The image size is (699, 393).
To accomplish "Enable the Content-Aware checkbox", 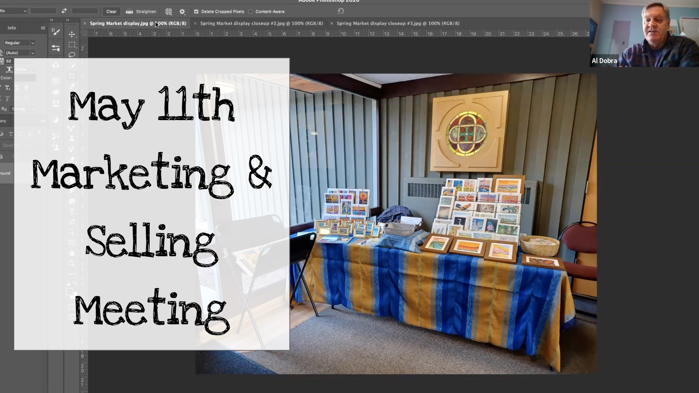I will (x=250, y=12).
